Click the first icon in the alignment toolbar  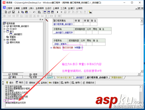(x=4, y=16)
